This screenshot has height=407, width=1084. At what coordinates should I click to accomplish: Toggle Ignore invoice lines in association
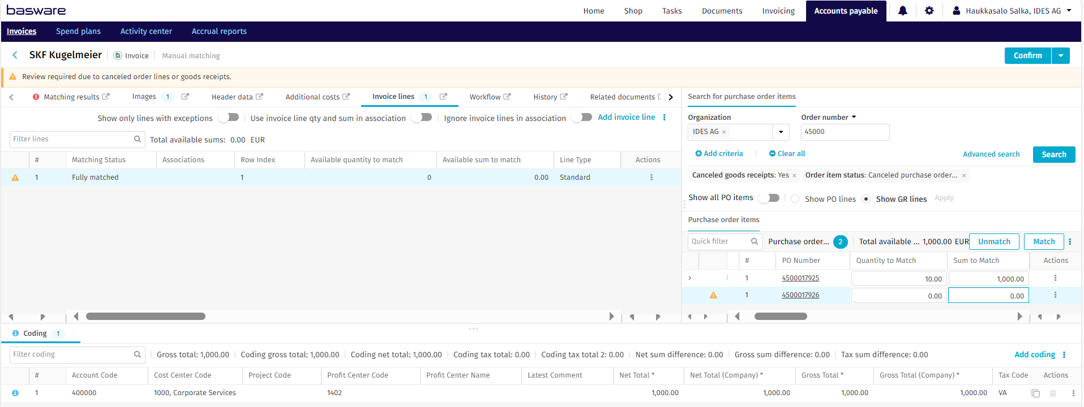pyautogui.click(x=582, y=118)
